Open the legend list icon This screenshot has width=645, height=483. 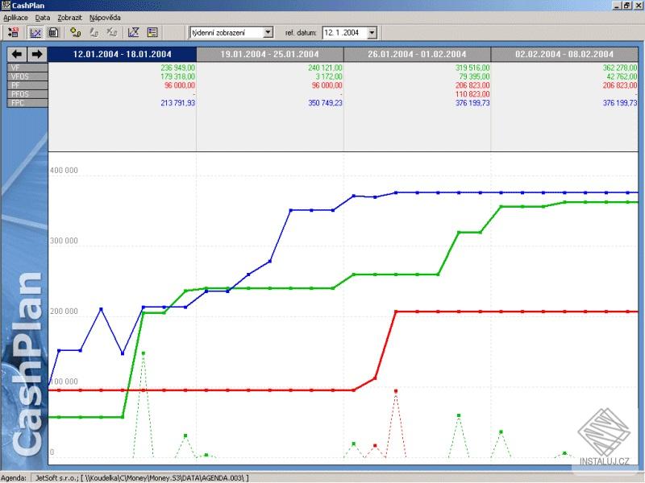[152, 32]
